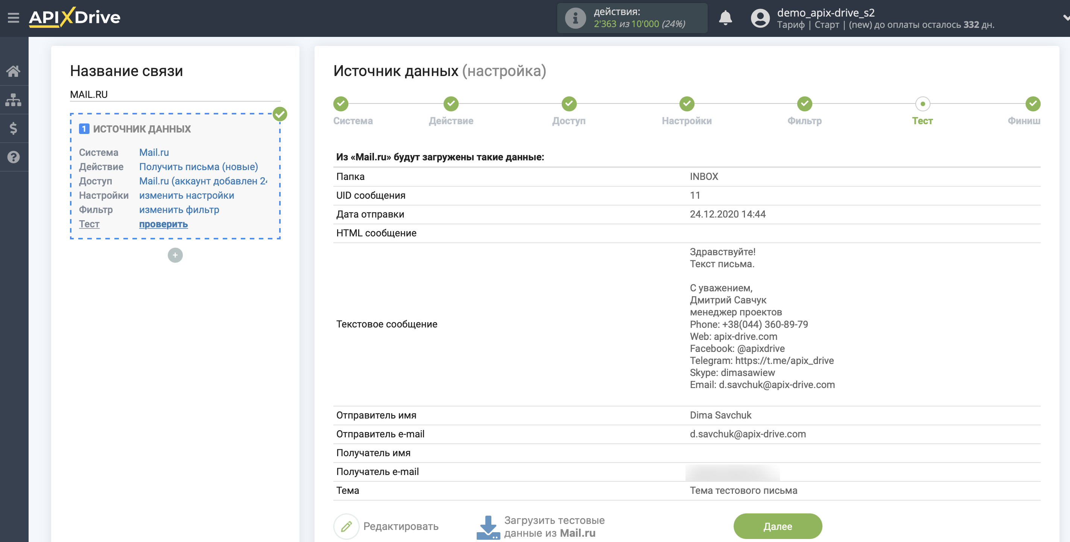This screenshot has height=542, width=1070.
Task: Click the HTML сообщение row label
Action: (376, 233)
